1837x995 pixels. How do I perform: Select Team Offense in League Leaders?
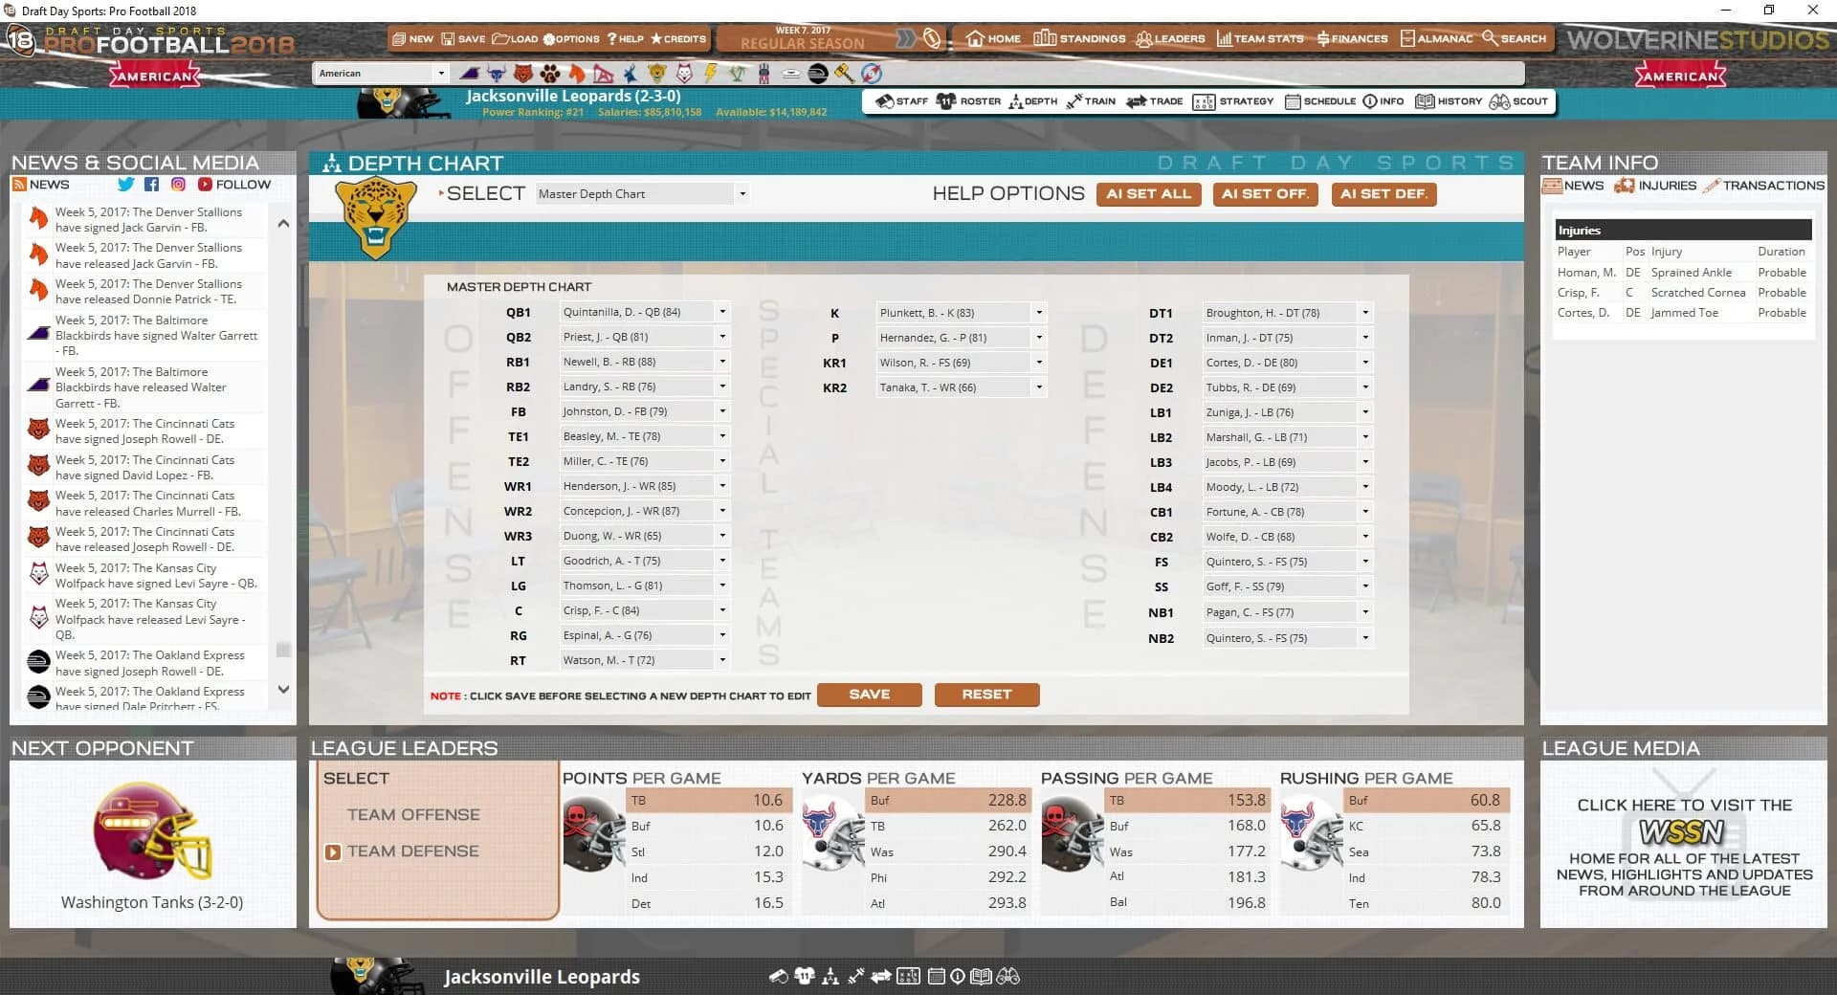click(x=414, y=814)
